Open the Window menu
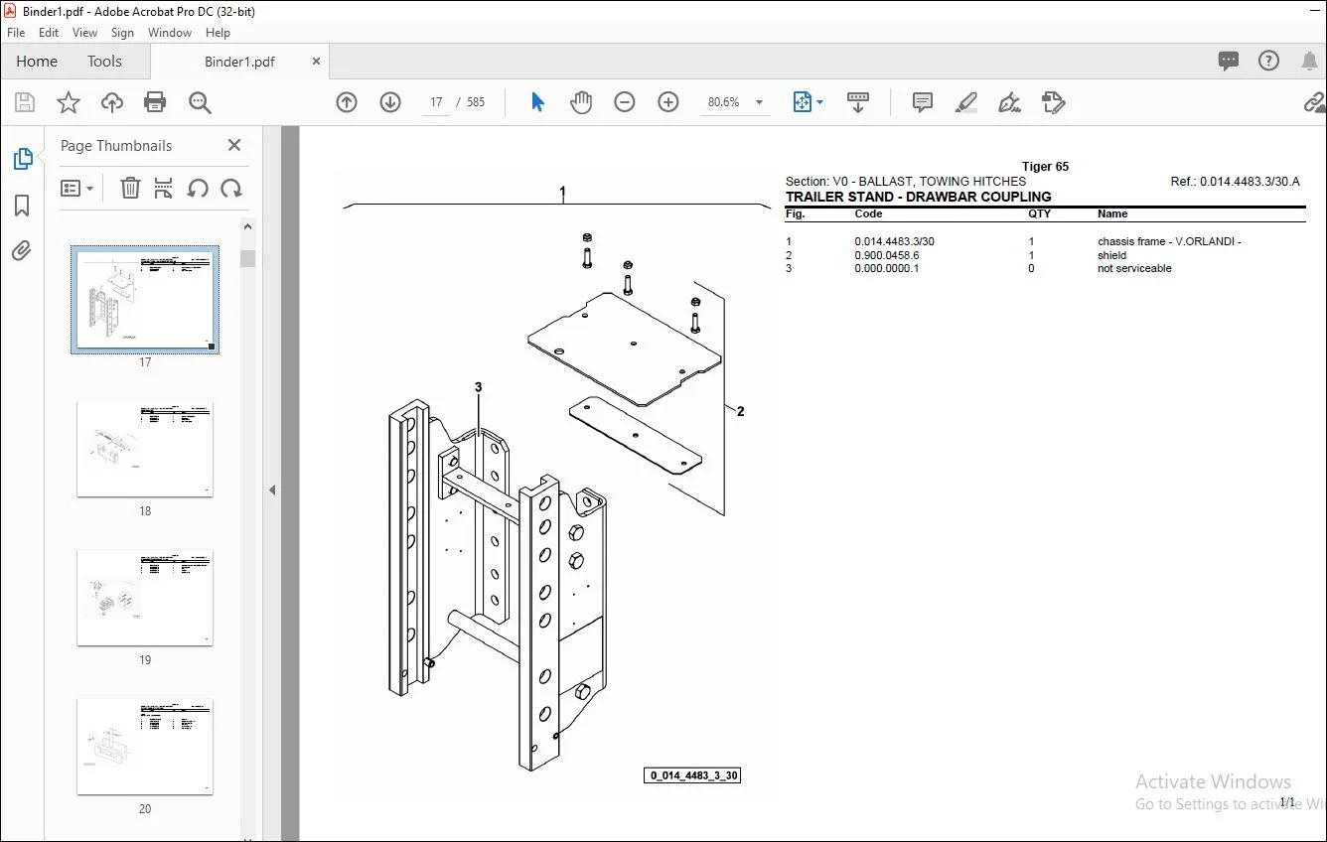This screenshot has height=842, width=1327. tap(170, 33)
